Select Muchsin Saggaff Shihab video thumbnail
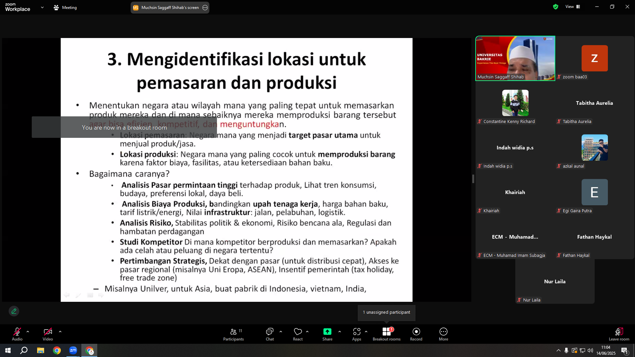The height and width of the screenshot is (357, 635). (x=515, y=58)
